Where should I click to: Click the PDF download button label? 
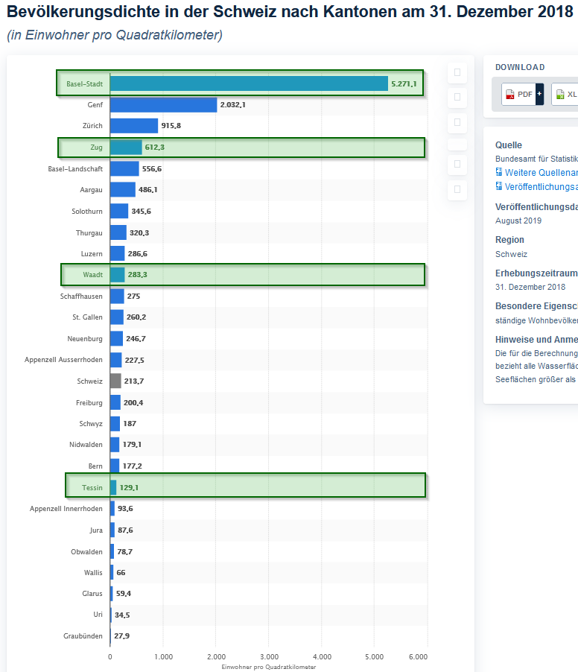tap(525, 95)
